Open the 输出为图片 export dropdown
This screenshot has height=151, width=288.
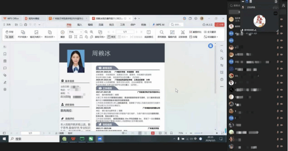36,34
